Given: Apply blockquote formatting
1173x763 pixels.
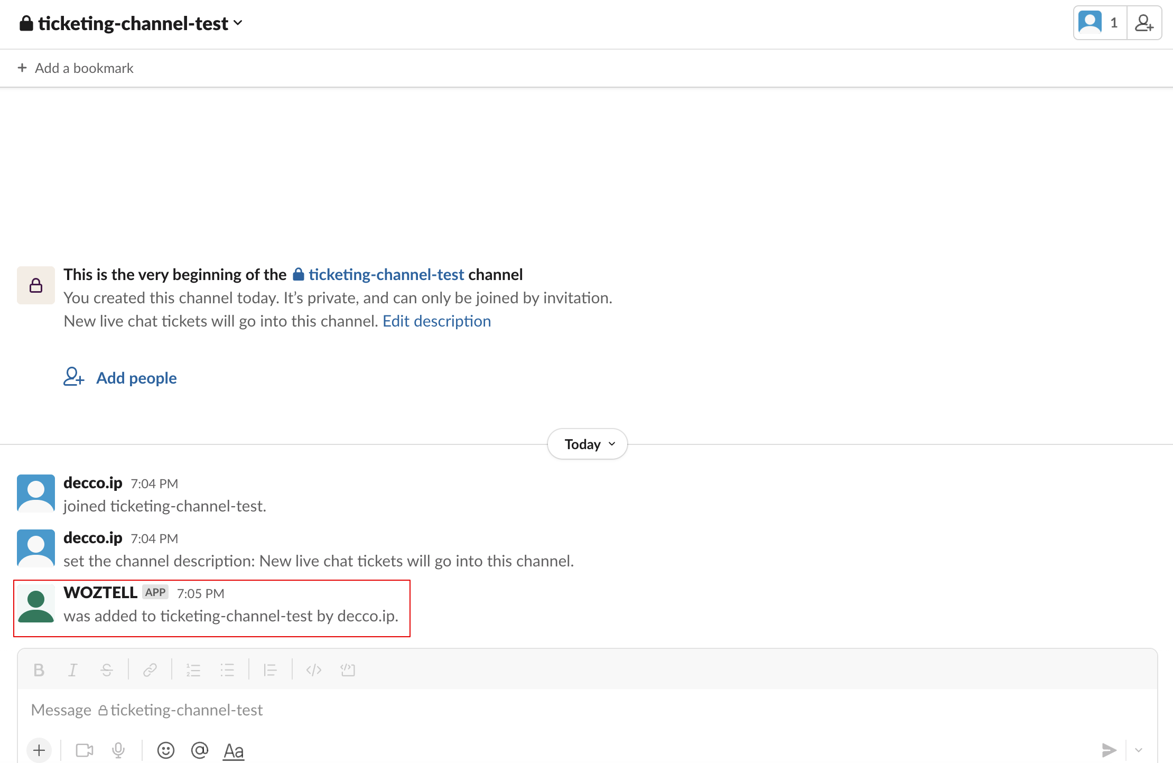Looking at the screenshot, I should click(x=270, y=670).
